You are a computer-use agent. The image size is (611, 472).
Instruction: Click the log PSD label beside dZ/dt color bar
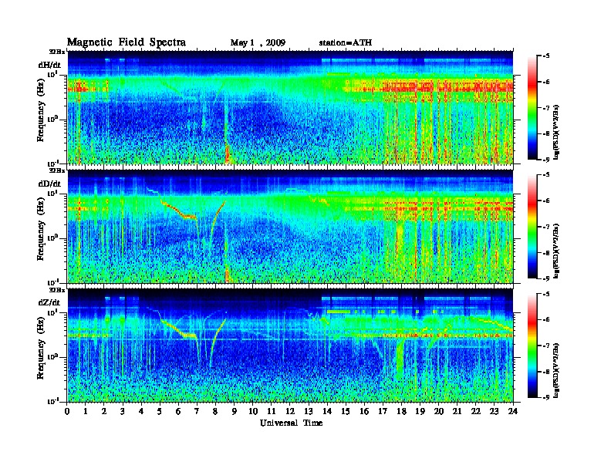(556, 370)
